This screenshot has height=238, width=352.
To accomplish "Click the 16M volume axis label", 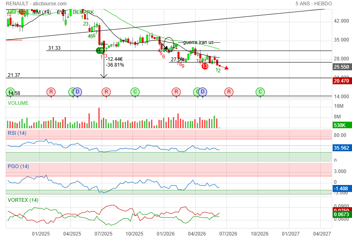I will click(339, 106).
